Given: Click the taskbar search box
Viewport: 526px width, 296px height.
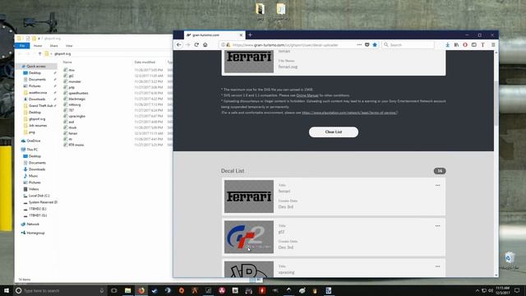Looking at the screenshot, I should coord(60,290).
